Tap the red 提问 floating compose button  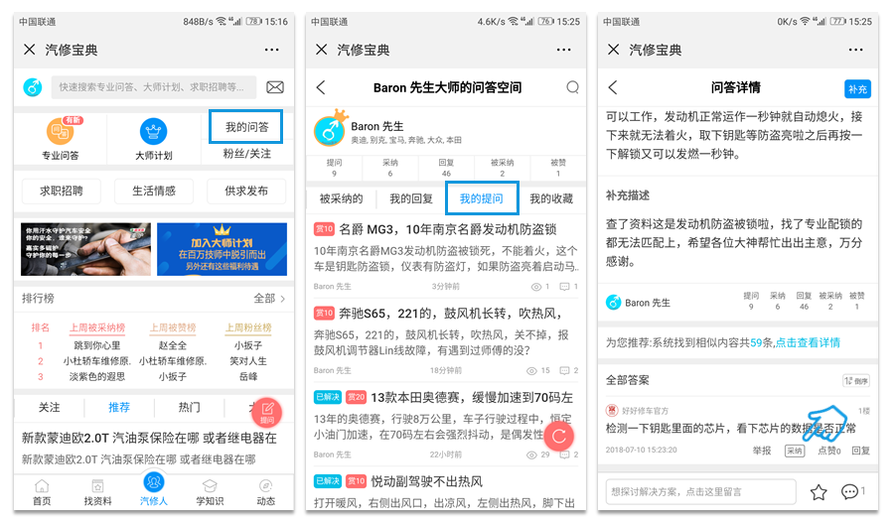267,412
